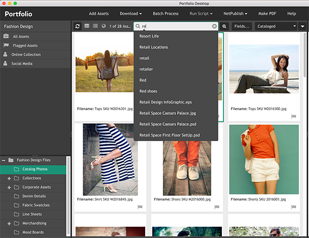Image resolution: width=309 pixels, height=238 pixels.
Task: Click the Portfolio logo
Action: [x=19, y=14]
